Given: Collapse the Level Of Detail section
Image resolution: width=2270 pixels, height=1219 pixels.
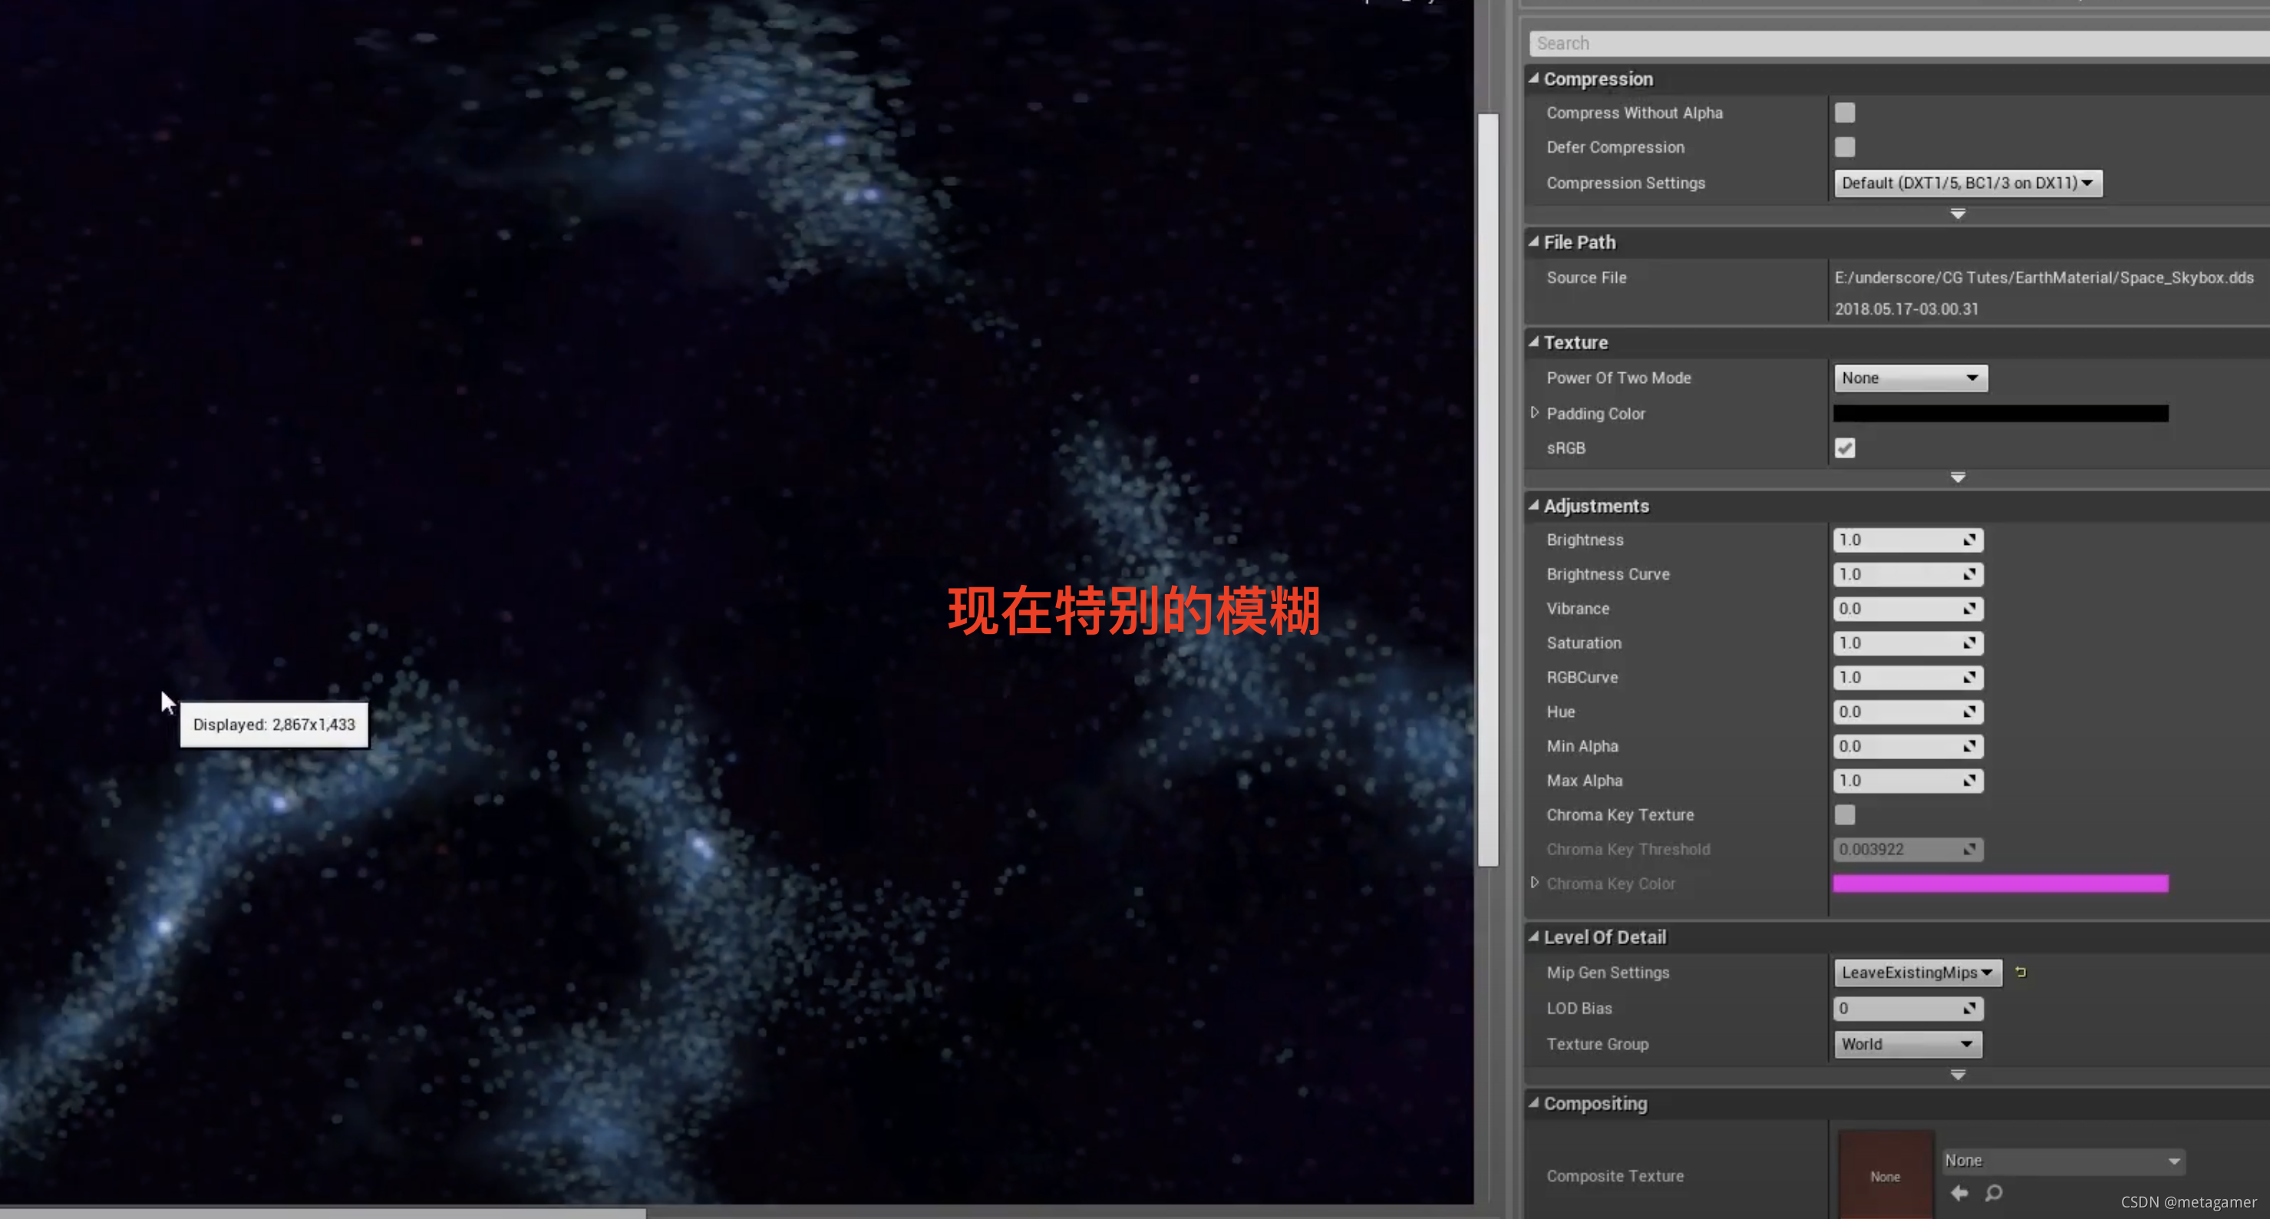Looking at the screenshot, I should (1604, 937).
